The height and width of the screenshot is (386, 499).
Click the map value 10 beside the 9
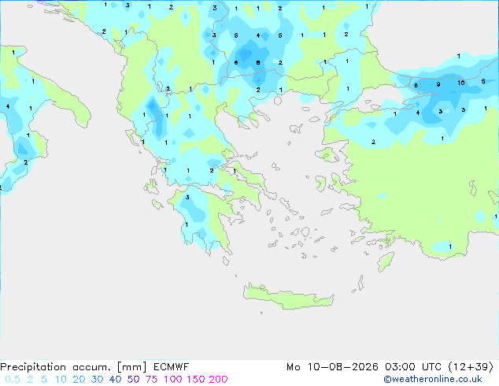tap(460, 83)
